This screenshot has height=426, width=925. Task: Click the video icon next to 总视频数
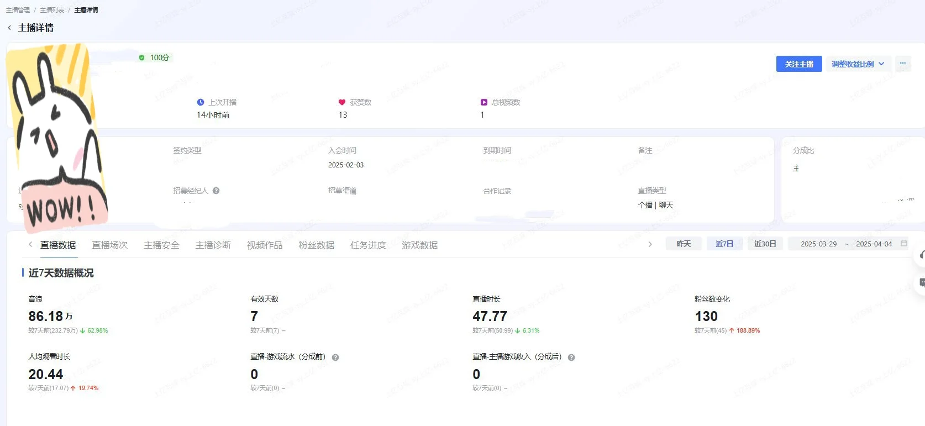tap(484, 102)
